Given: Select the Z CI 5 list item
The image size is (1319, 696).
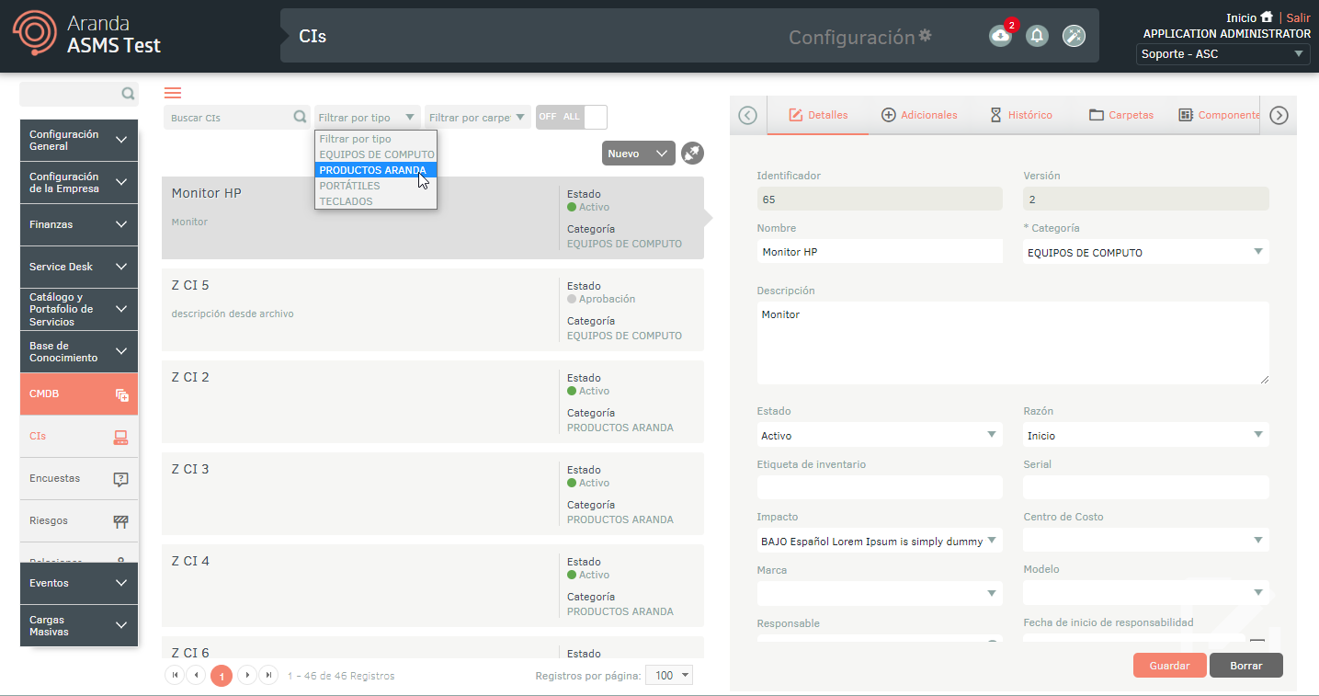Looking at the screenshot, I should coord(433,310).
